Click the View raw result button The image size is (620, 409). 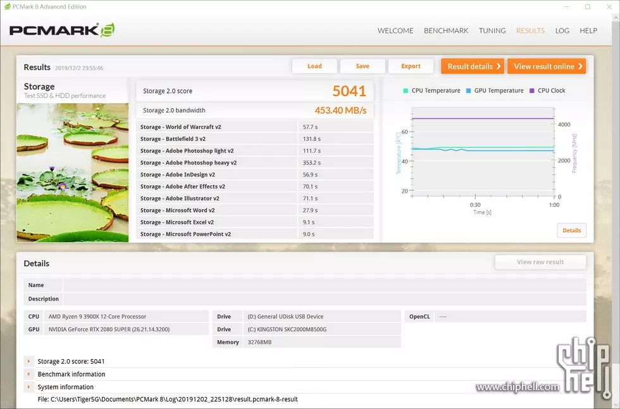(x=540, y=262)
